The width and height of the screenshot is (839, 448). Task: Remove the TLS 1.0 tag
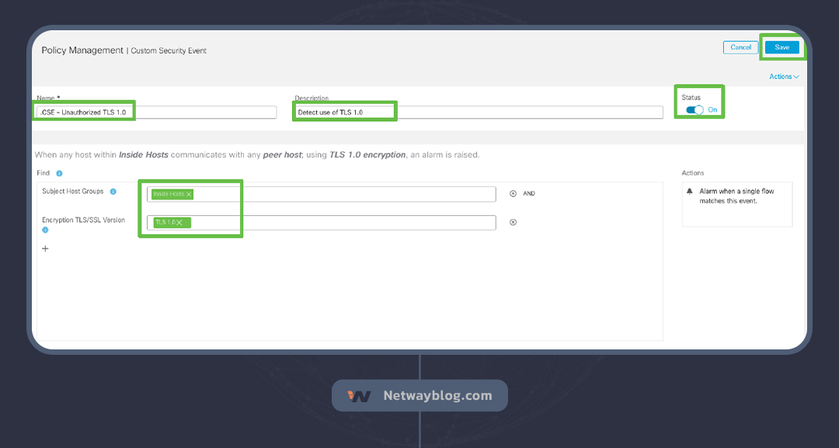(x=179, y=223)
